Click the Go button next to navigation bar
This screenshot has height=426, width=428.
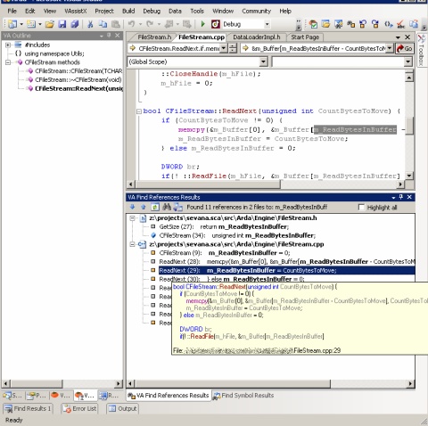(405, 48)
